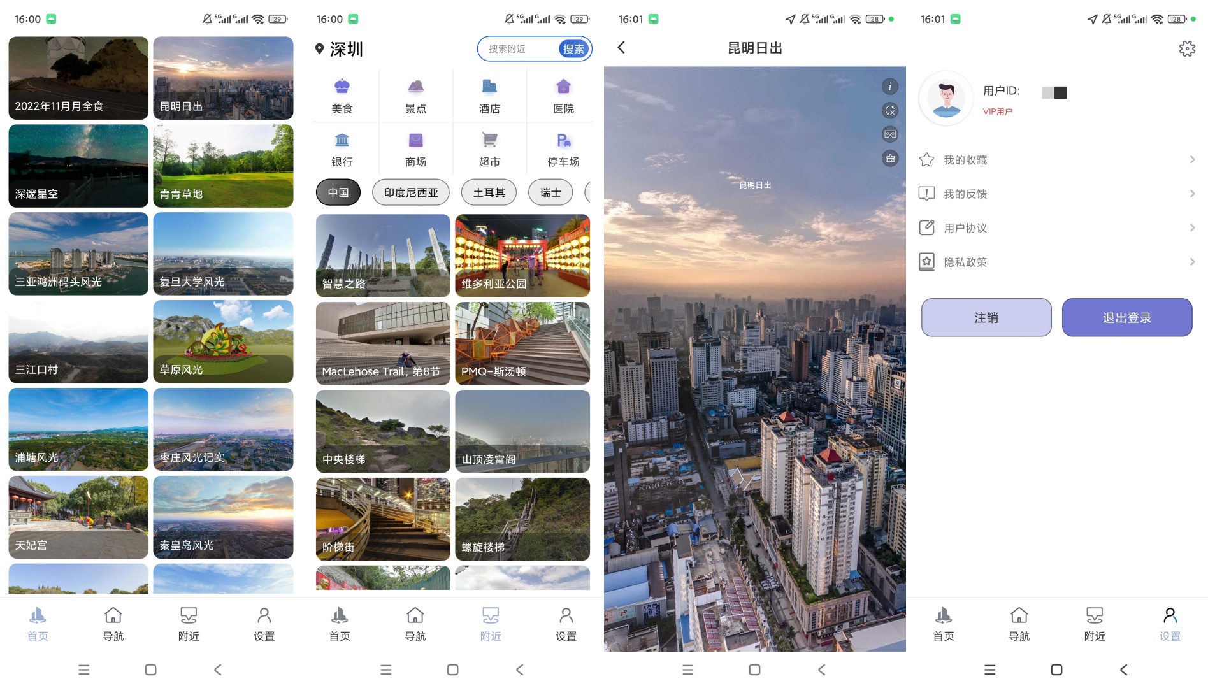This screenshot has height=688, width=1208.
Task: Select the 酒店 hotel category icon
Action: [489, 87]
